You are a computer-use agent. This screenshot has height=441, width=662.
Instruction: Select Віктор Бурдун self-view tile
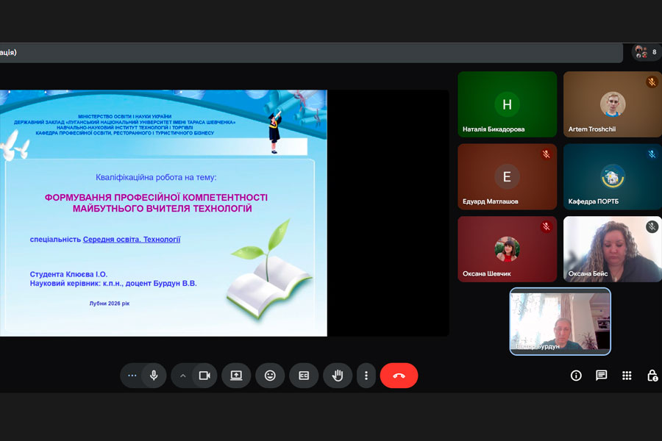point(560,322)
